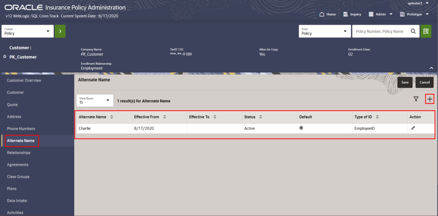Open the Home page icon
The image size is (438, 216).
pos(322,14)
